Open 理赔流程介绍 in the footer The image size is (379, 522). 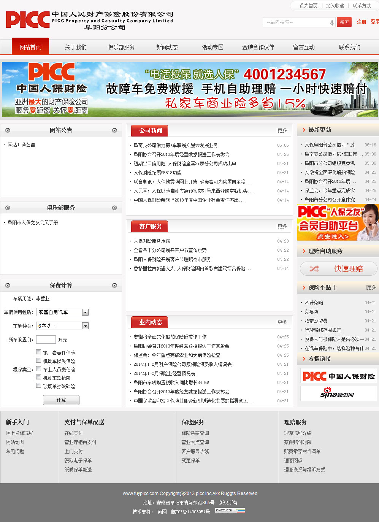click(298, 433)
